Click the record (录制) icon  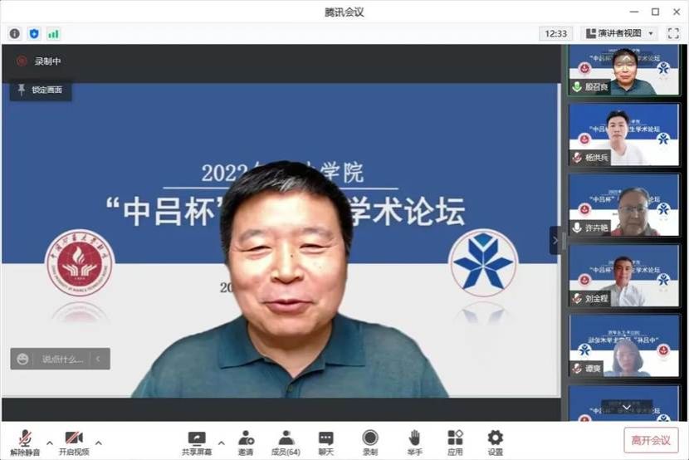[x=370, y=442]
